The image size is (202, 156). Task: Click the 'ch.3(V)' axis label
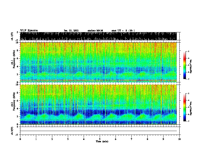coord(12,131)
